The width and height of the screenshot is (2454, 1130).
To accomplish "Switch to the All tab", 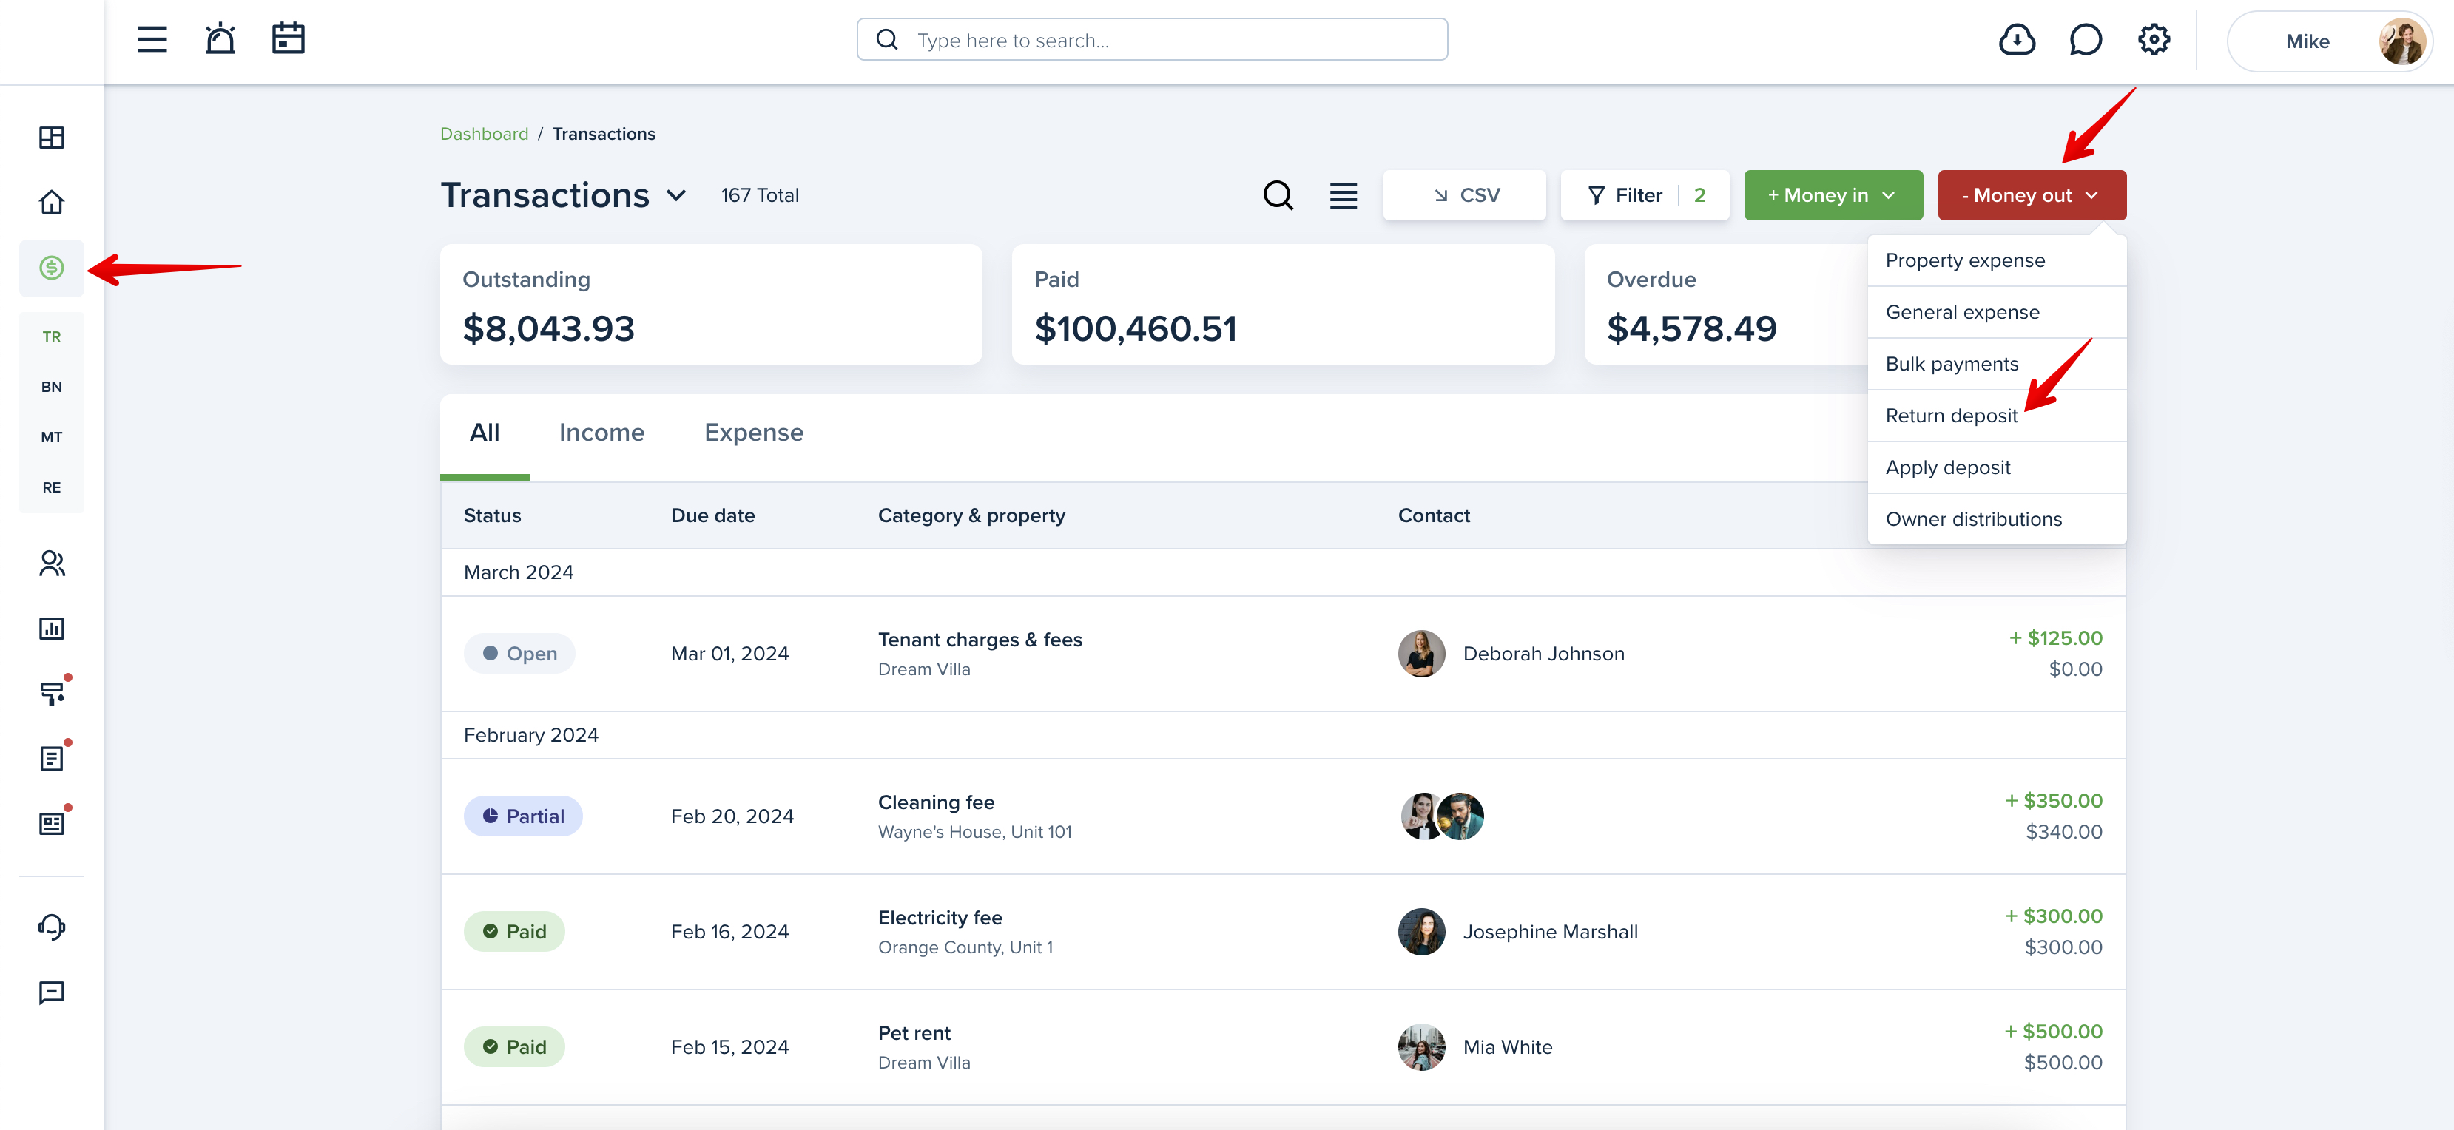I will tap(484, 433).
